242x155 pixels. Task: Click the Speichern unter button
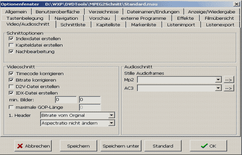tap(121, 146)
